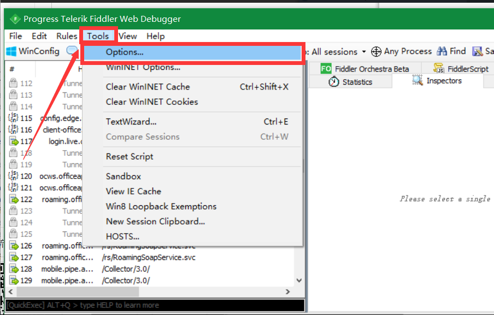Select green arrow icon of session 129

coord(14,281)
